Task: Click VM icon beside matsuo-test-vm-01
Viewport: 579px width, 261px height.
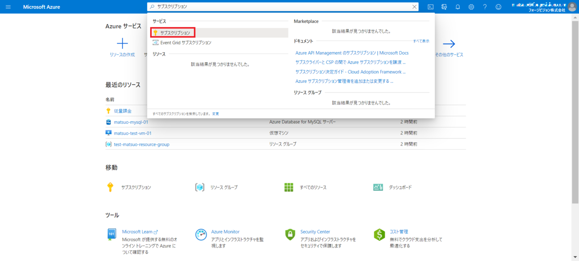Action: [x=109, y=133]
